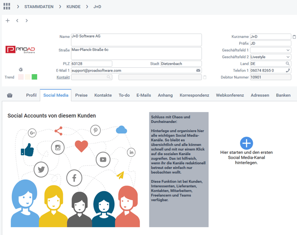Click the plus icon to add new record
The height and width of the screenshot is (235, 297).
8,21
